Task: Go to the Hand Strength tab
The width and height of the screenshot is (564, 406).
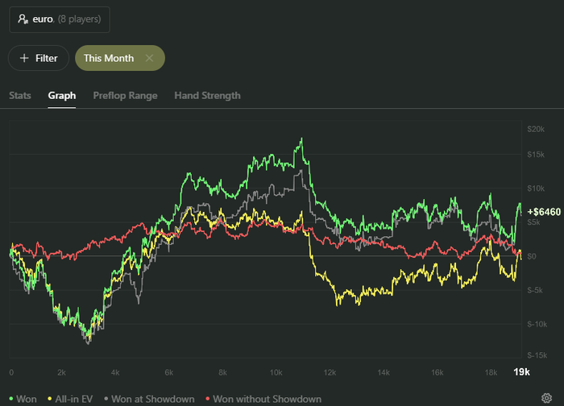Action: pyautogui.click(x=207, y=95)
